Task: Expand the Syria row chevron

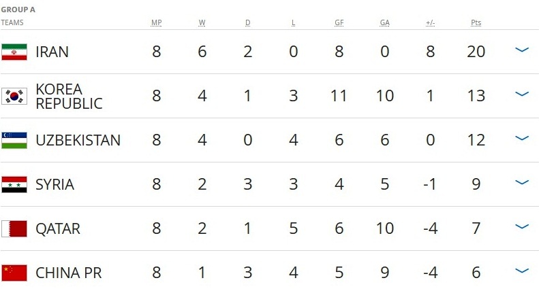Action: pos(522,183)
